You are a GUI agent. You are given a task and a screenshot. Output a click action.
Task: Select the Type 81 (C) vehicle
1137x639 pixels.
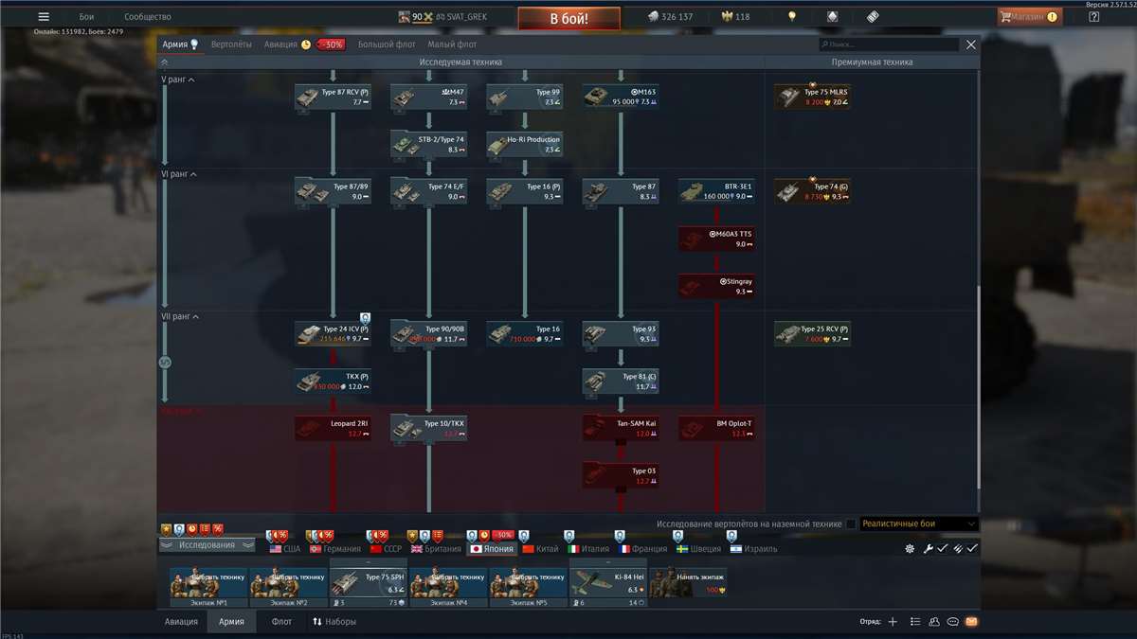pyautogui.click(x=621, y=381)
